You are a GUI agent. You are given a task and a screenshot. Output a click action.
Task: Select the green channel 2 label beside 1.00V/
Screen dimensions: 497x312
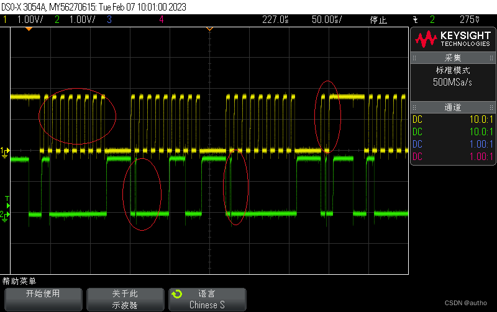[57, 20]
